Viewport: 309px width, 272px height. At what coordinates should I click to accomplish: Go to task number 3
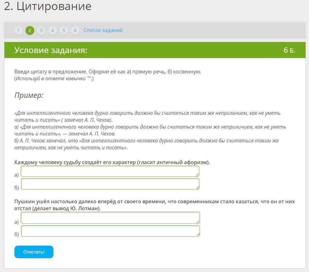click(x=41, y=30)
